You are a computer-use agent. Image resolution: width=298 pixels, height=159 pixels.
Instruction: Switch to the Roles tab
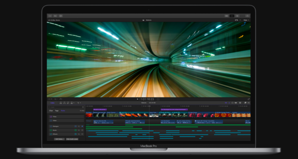tap(63, 111)
